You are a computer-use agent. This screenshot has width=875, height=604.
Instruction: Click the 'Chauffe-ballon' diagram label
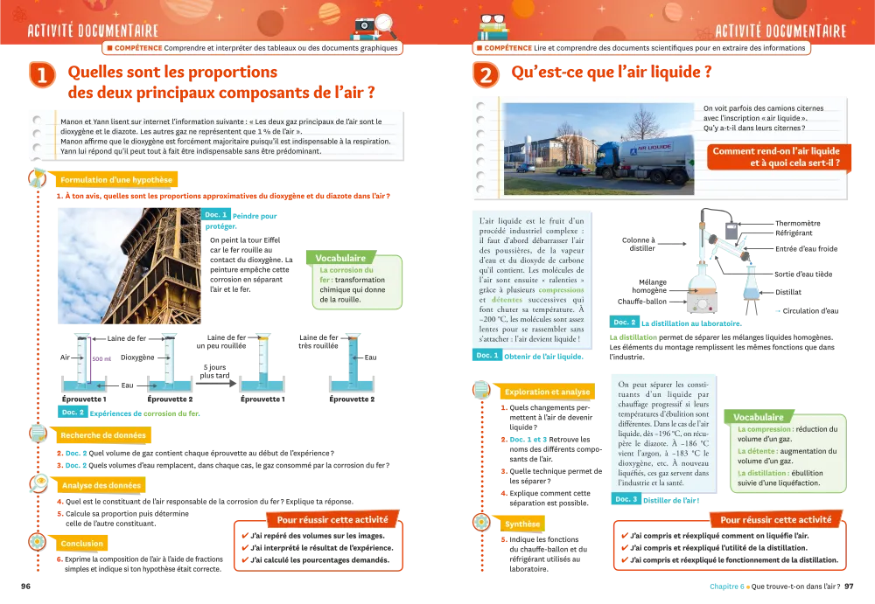pos(641,302)
